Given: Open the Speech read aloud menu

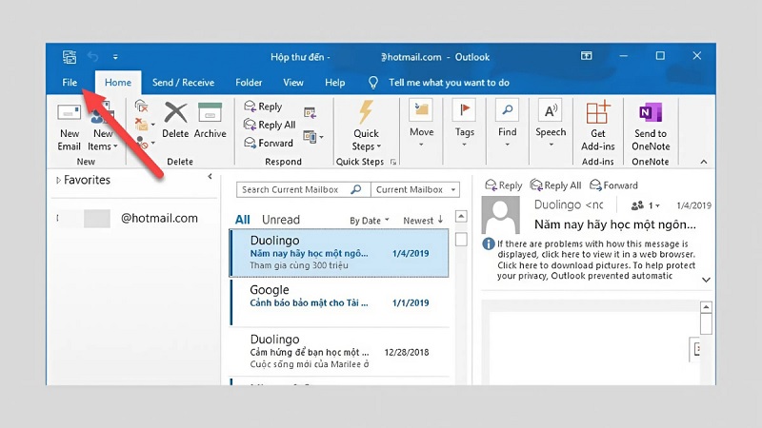Looking at the screenshot, I should [551, 125].
